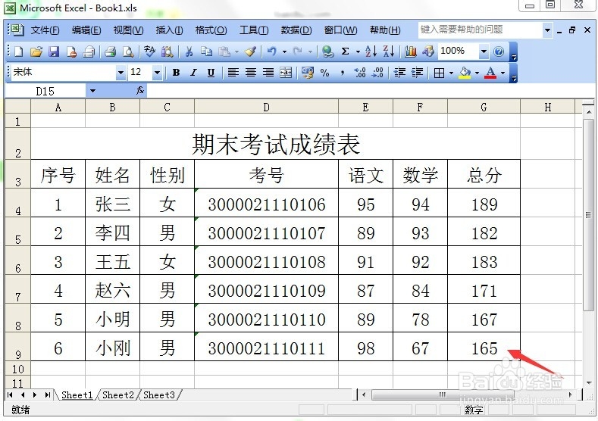
Task: Open the borders dropdown arrow
Action: (x=451, y=73)
